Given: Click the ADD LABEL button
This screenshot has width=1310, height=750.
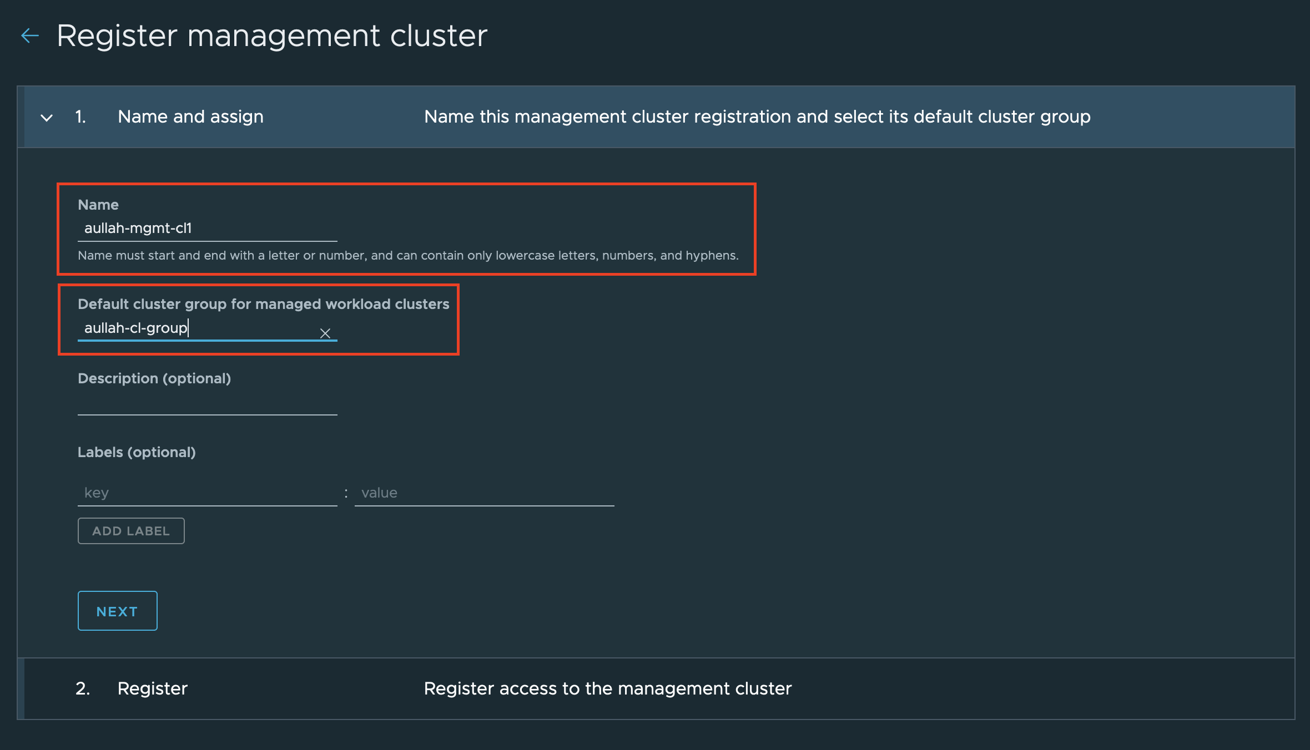Looking at the screenshot, I should pyautogui.click(x=130, y=531).
